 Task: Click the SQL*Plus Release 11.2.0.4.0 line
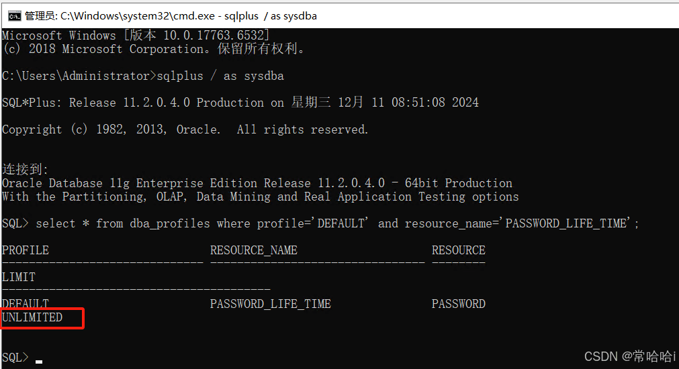click(240, 103)
